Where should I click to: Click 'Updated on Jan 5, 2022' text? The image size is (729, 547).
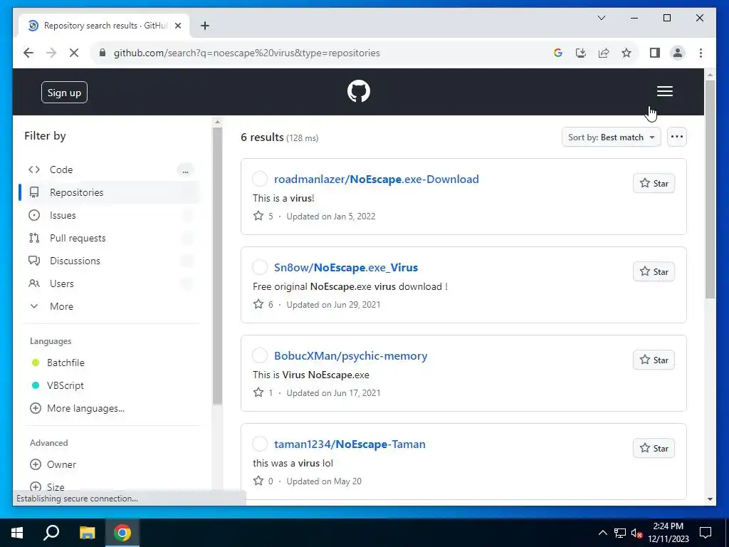(x=331, y=217)
